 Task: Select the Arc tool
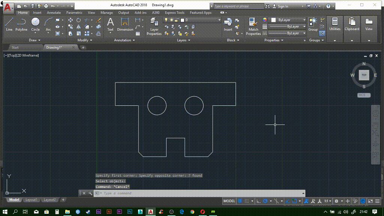[48, 24]
